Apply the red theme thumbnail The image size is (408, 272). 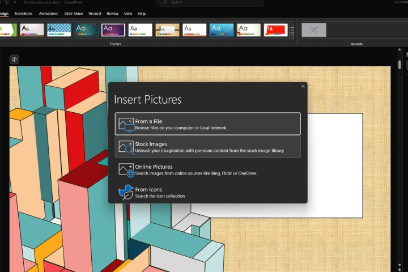click(x=276, y=29)
